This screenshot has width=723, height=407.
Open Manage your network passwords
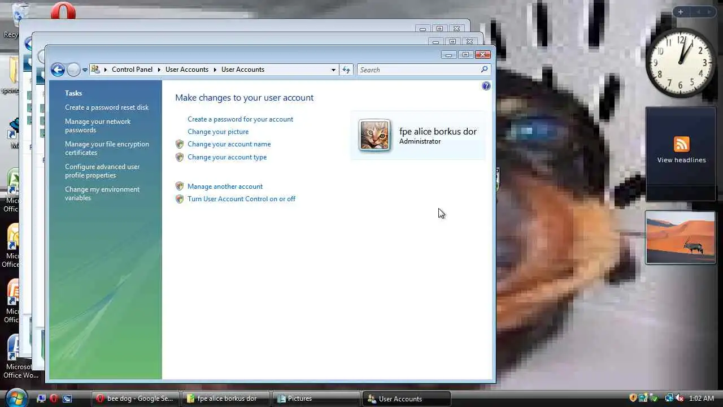click(98, 125)
